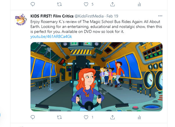Click the KIDS FIRST! Film Critic avatar
Viewport: 175px width, 127px height.
(x=21, y=20)
